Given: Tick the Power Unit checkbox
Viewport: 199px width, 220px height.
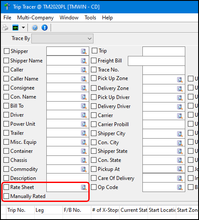Looking at the screenshot, I should pyautogui.click(x=6, y=124).
